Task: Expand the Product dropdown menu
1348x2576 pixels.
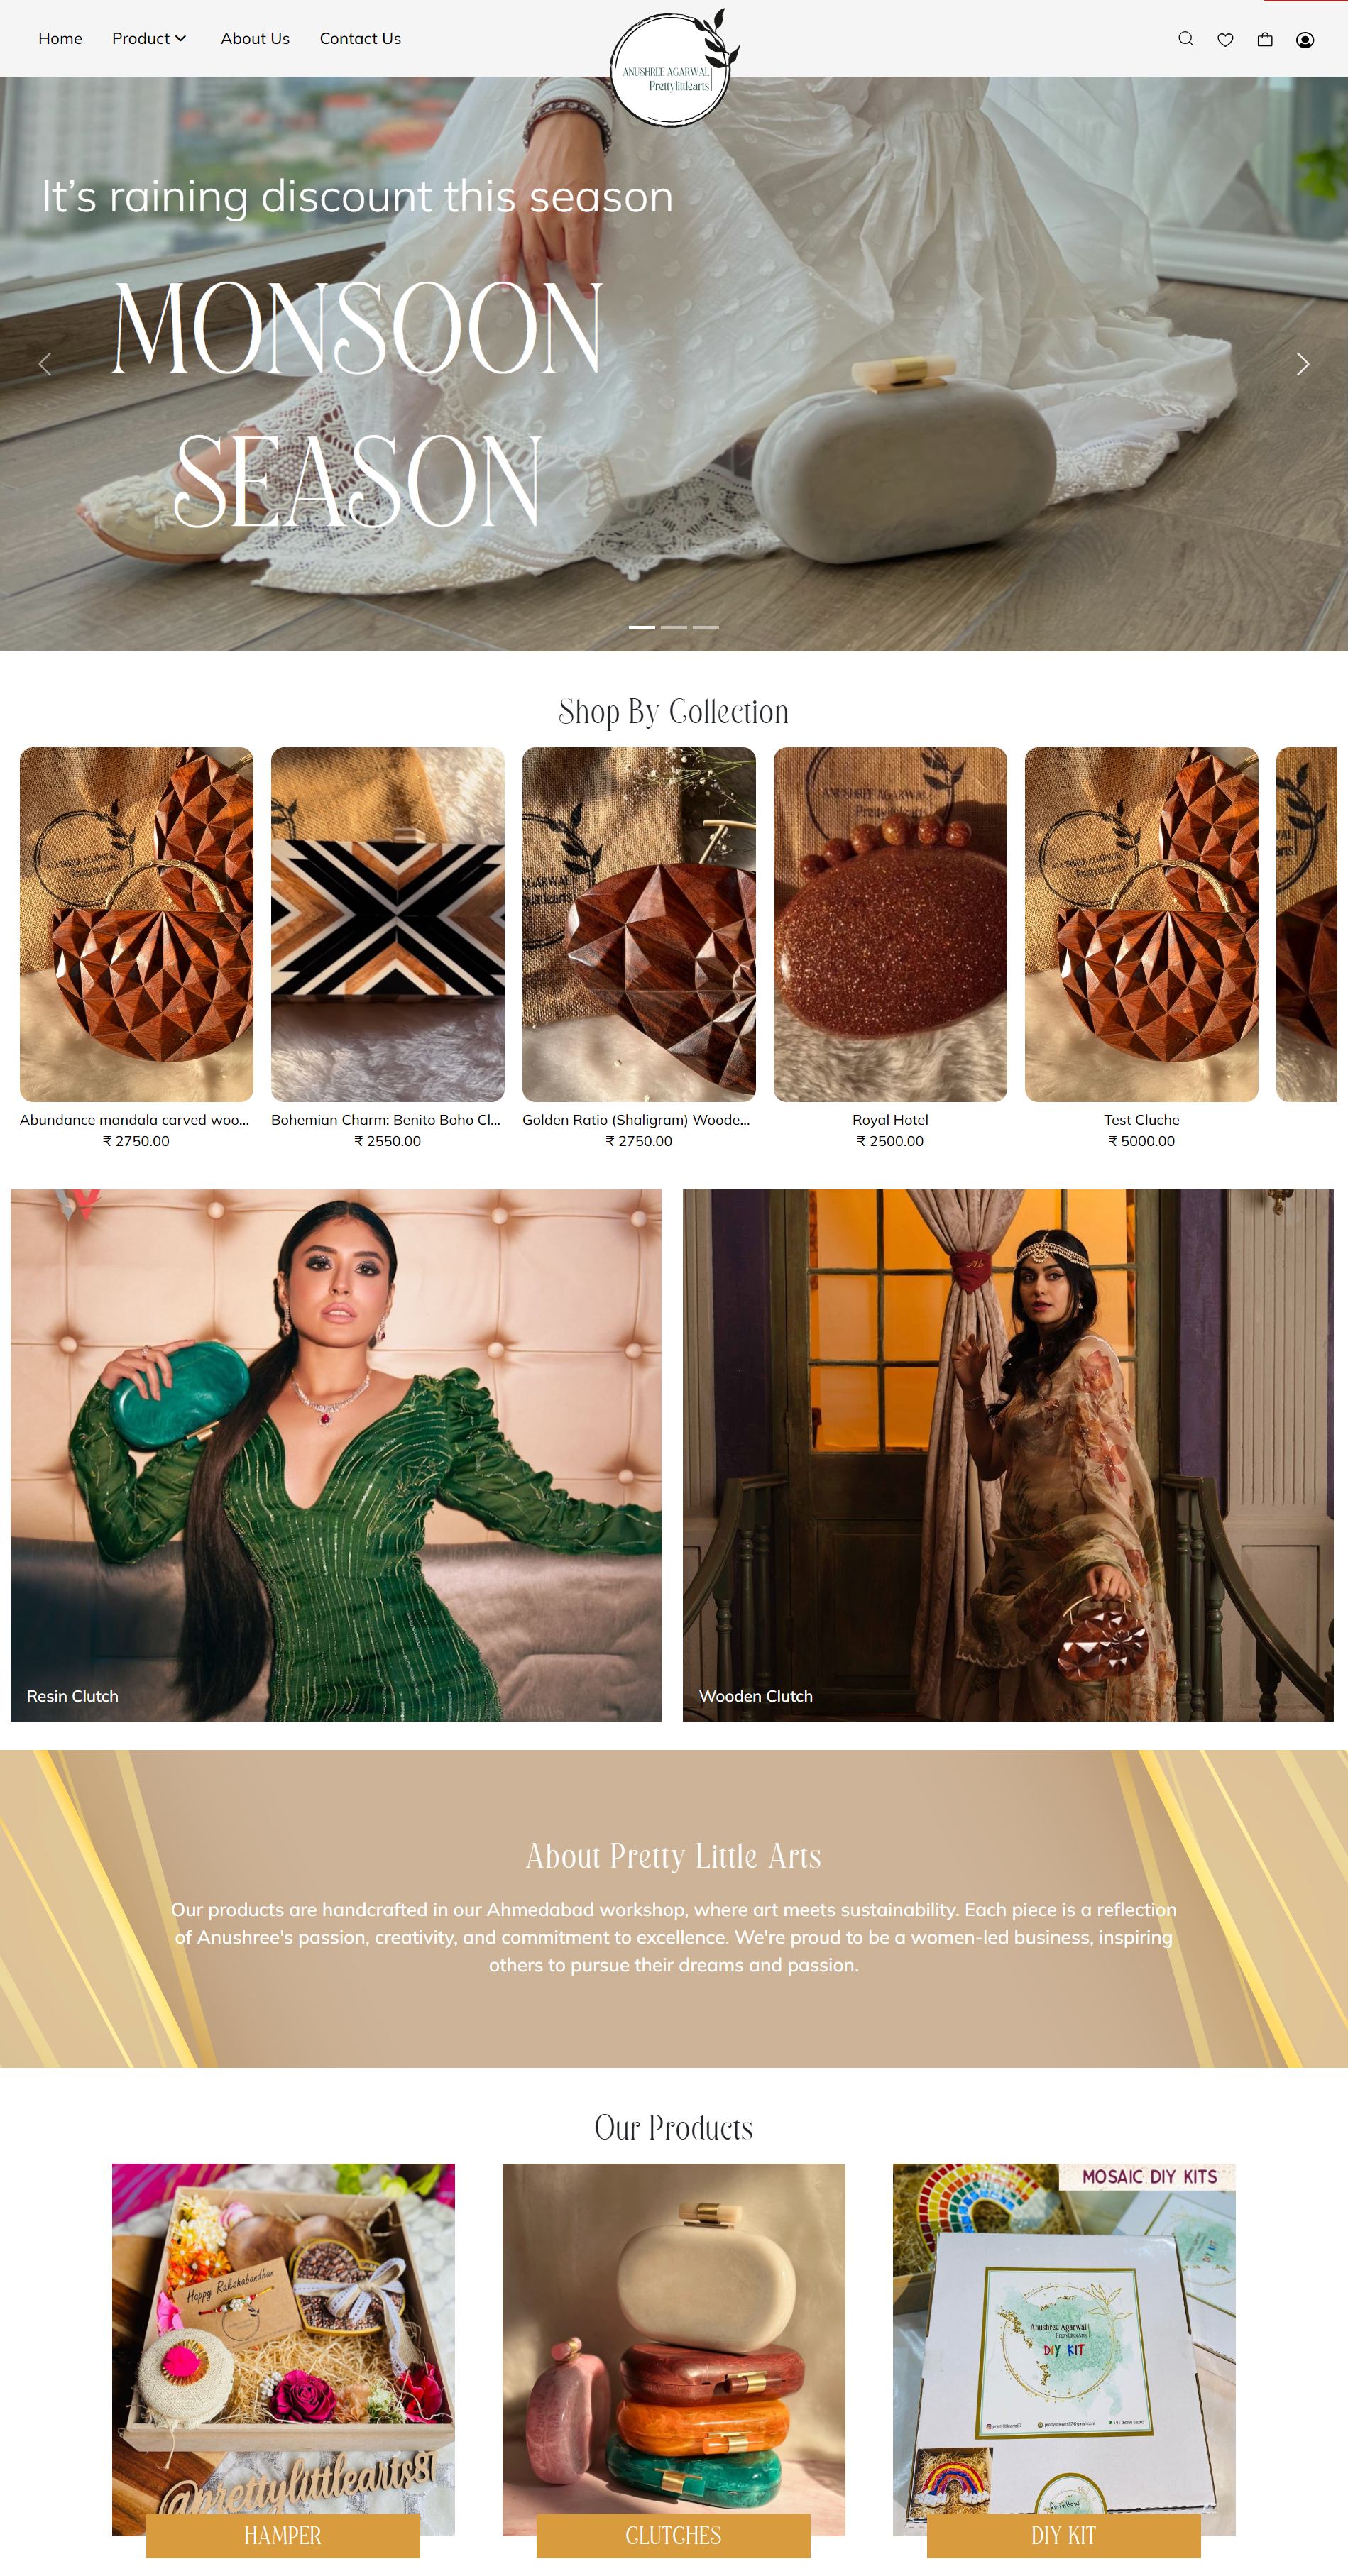Action: (149, 39)
